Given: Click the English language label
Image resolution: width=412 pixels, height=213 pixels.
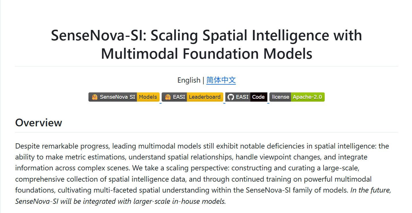Looking at the screenshot, I should pyautogui.click(x=189, y=80).
